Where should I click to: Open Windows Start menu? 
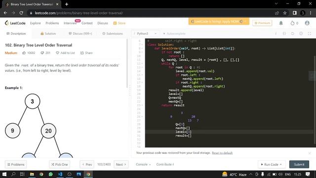click(x=4, y=174)
